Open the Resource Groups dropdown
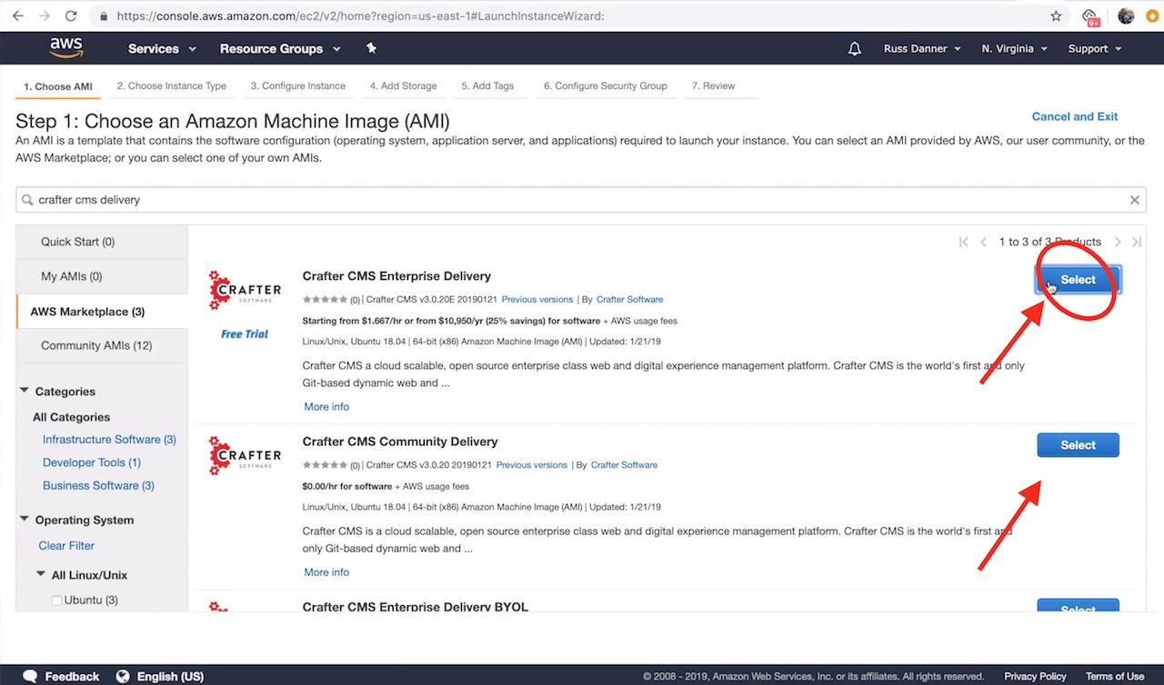Viewport: 1164px width, 685px height. tap(280, 49)
